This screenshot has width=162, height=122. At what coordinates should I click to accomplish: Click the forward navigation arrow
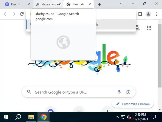(13, 14)
